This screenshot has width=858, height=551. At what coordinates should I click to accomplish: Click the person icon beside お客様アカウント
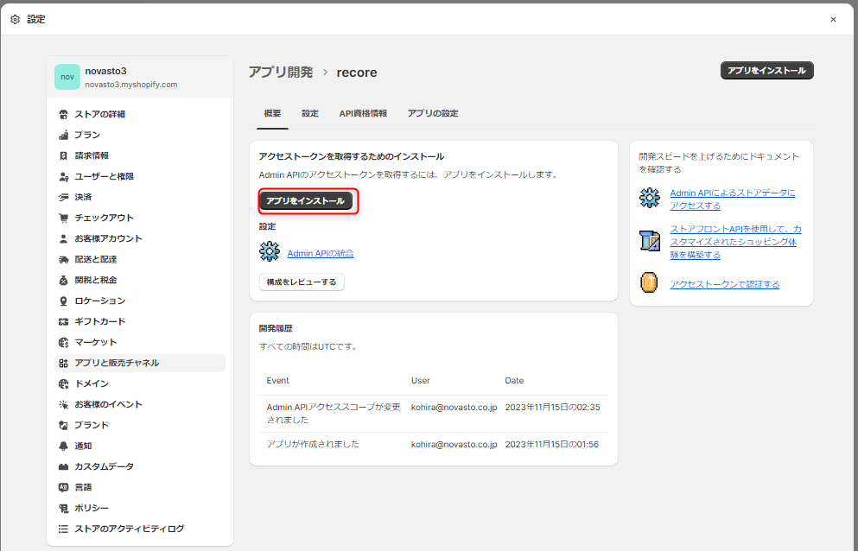point(63,238)
